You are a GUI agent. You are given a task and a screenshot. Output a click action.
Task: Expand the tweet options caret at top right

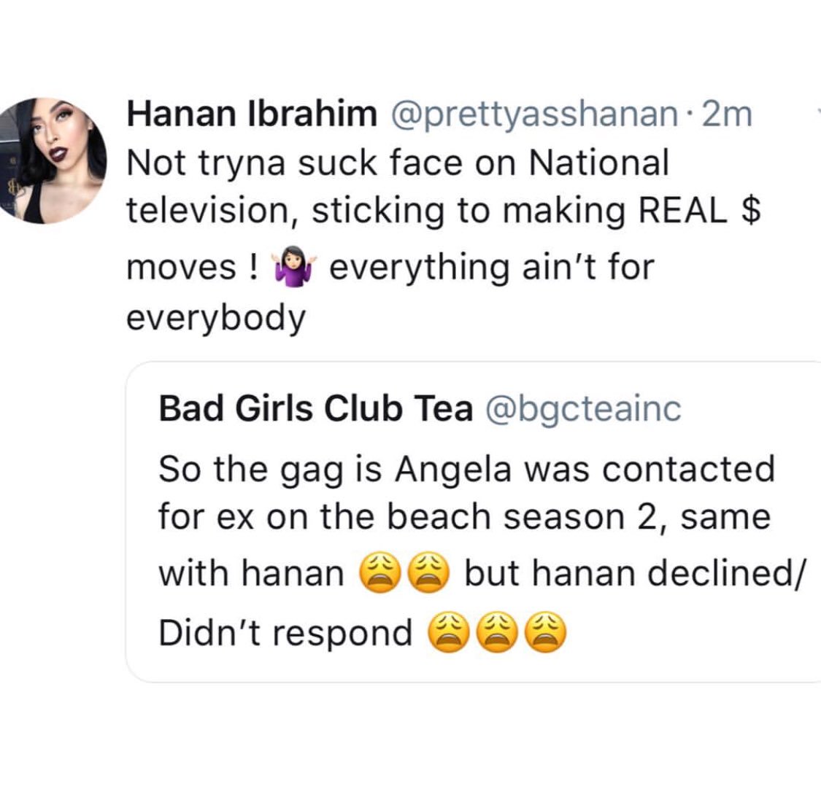(817, 112)
